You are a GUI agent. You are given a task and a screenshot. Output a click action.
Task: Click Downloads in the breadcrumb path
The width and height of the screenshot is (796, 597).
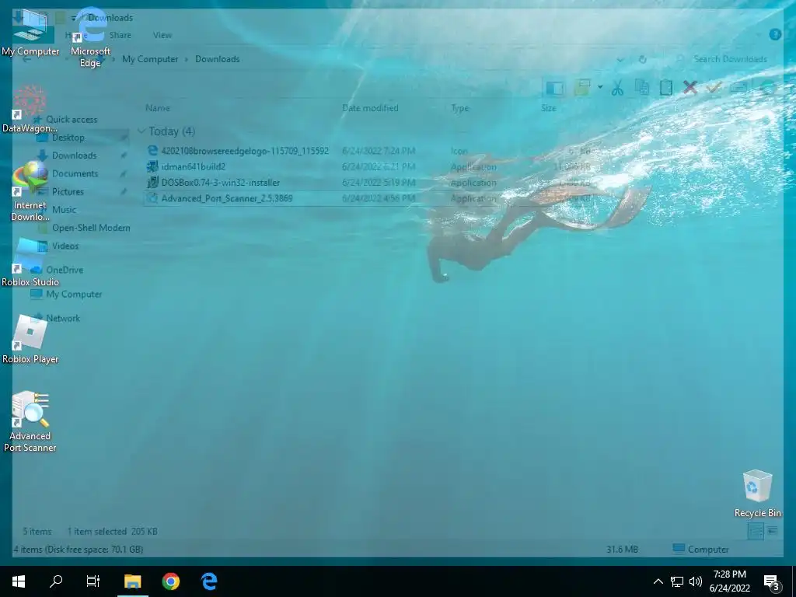(218, 59)
